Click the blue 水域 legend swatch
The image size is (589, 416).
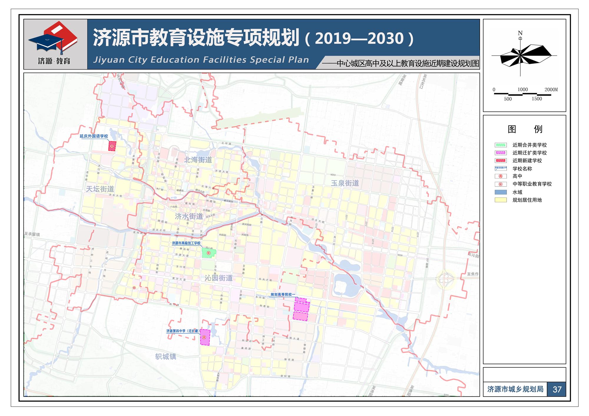coord(501,192)
